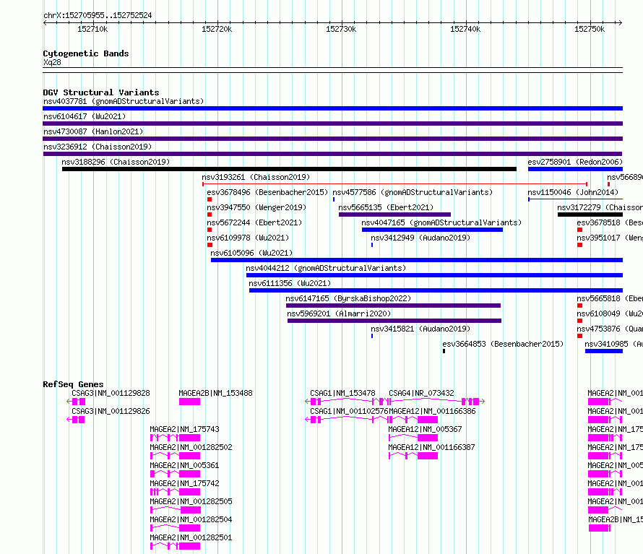The image size is (643, 554).
Task: Click the 152710k ruler position
Action: point(92,29)
